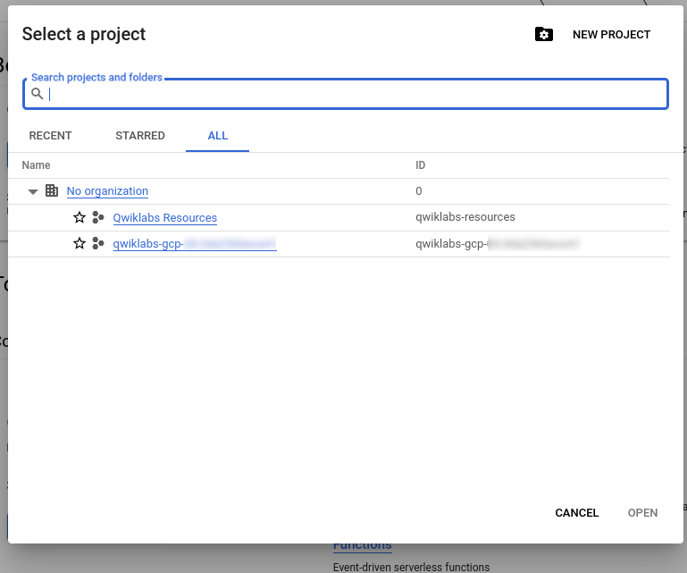Star the qwiklabs-gcp project
The width and height of the screenshot is (687, 573).
[x=80, y=243]
